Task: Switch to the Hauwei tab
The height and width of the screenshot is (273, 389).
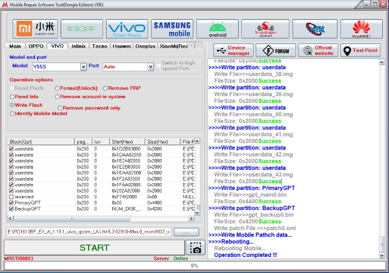Action: 121,46
